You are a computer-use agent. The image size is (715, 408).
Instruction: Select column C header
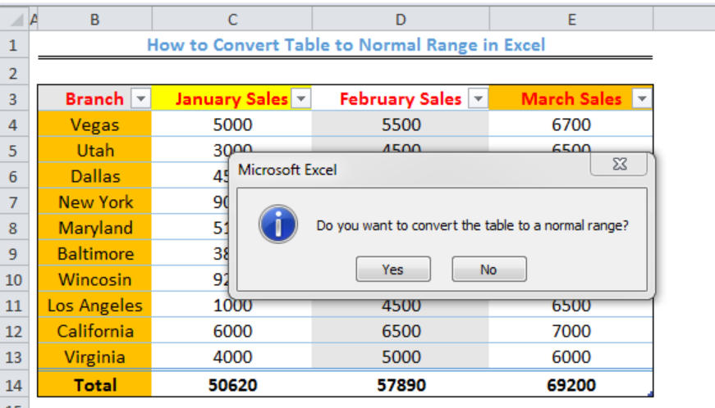232,19
